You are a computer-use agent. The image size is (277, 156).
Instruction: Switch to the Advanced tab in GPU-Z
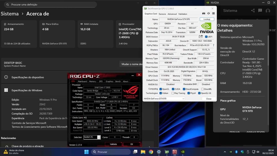point(172,14)
